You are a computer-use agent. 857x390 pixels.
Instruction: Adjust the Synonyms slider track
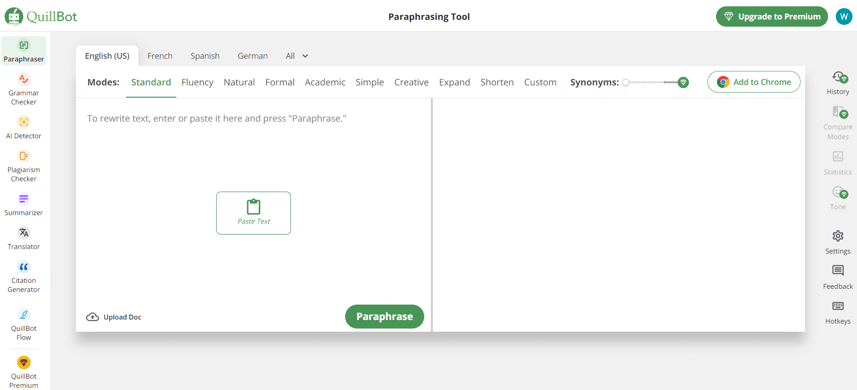654,82
